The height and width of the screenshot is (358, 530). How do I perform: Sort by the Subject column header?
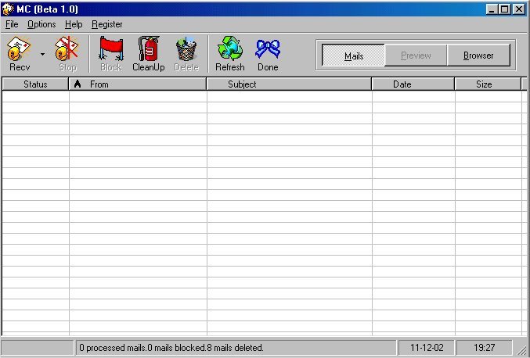point(289,84)
